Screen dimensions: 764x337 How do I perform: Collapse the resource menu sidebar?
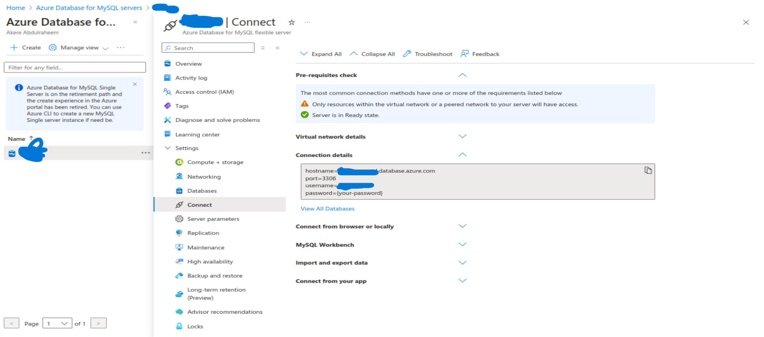(278, 48)
